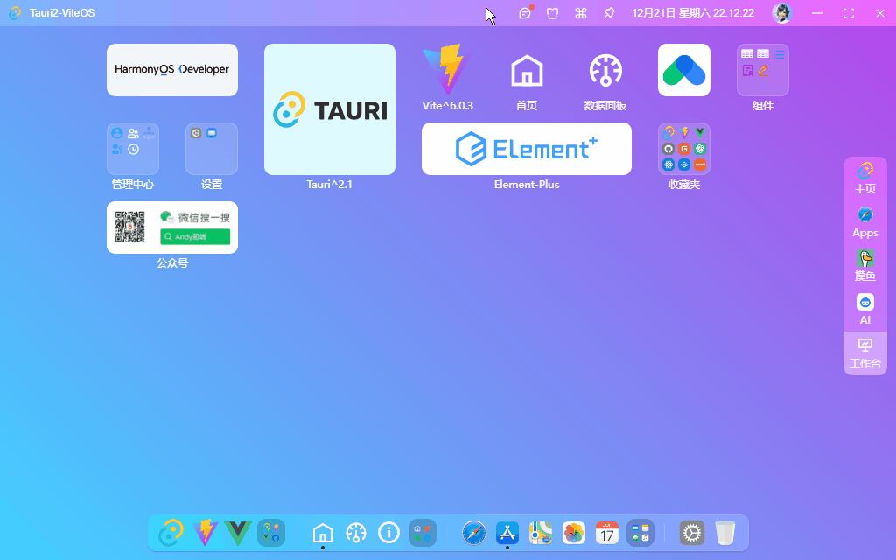
Task: Click the Tauri2-ViteOS title text
Action: click(x=62, y=12)
